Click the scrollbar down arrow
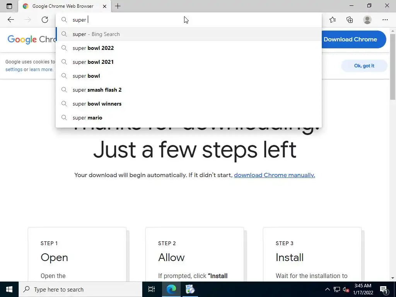 [393, 278]
